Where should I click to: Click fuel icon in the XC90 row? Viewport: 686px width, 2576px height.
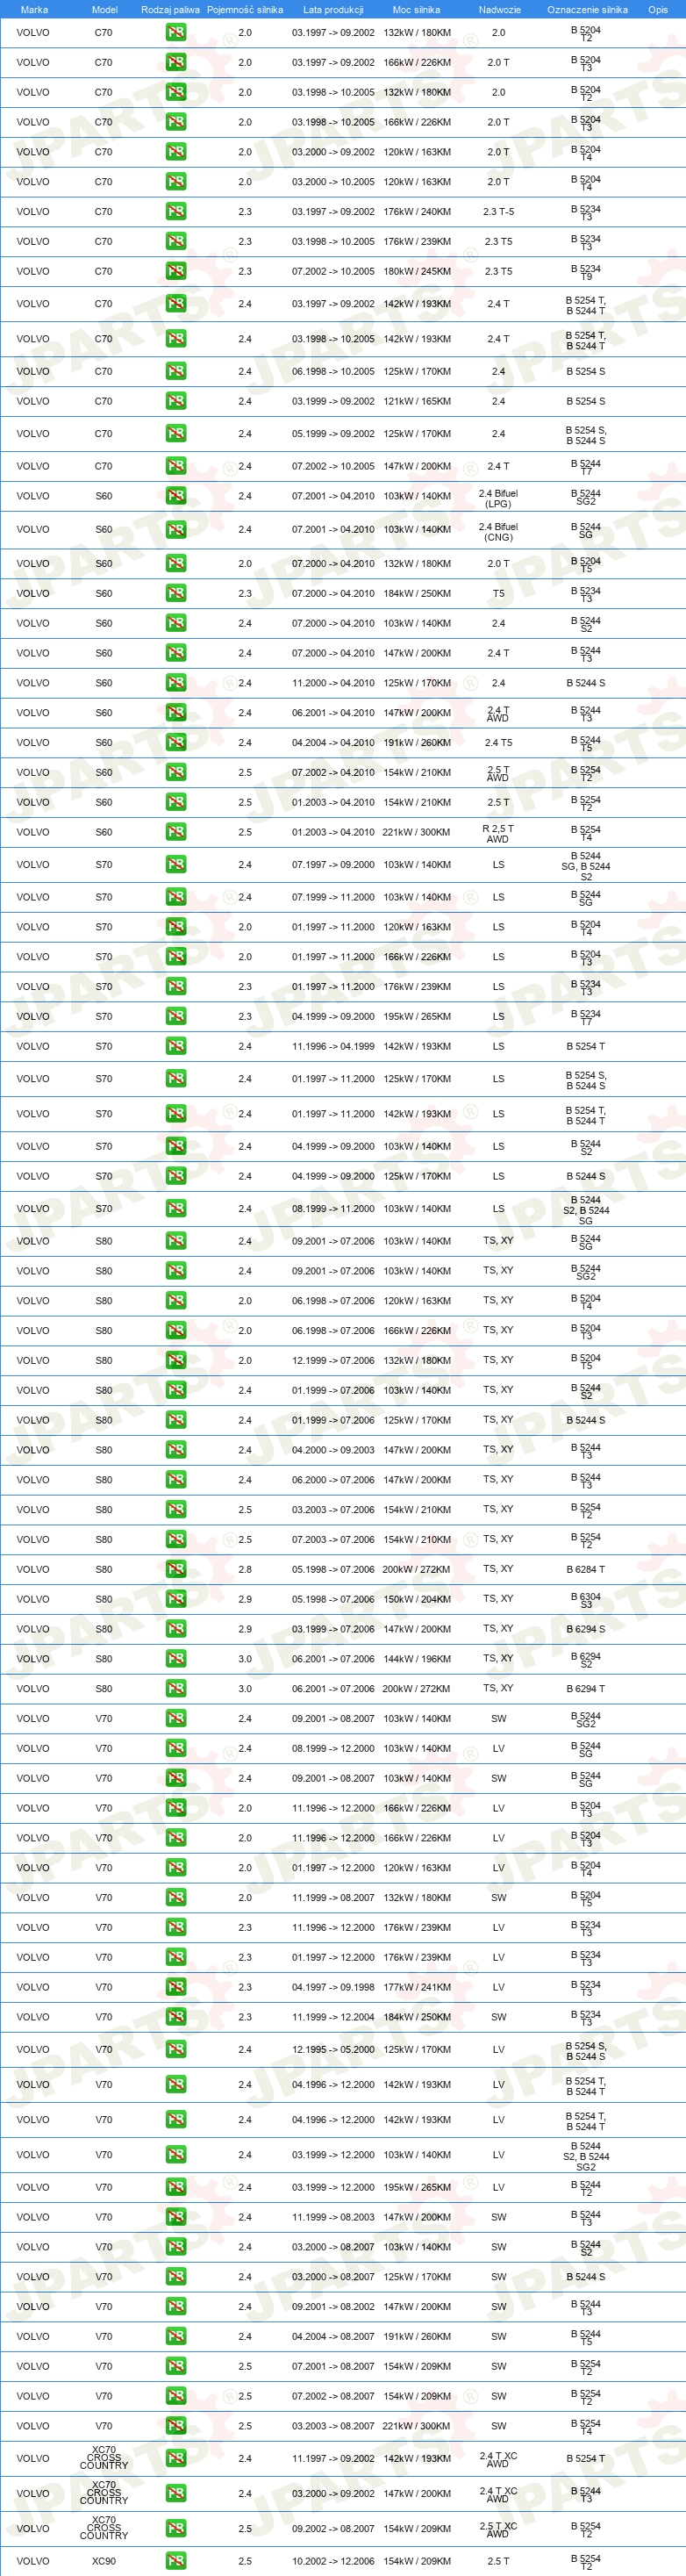click(x=176, y=2561)
